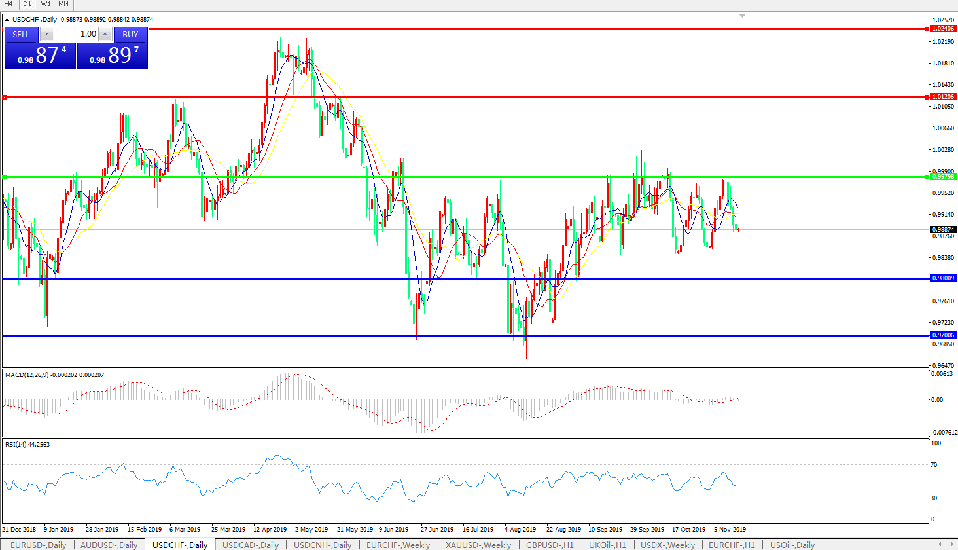Click the SELL button at 0.98874
This screenshot has width=958, height=550.
[x=40, y=55]
